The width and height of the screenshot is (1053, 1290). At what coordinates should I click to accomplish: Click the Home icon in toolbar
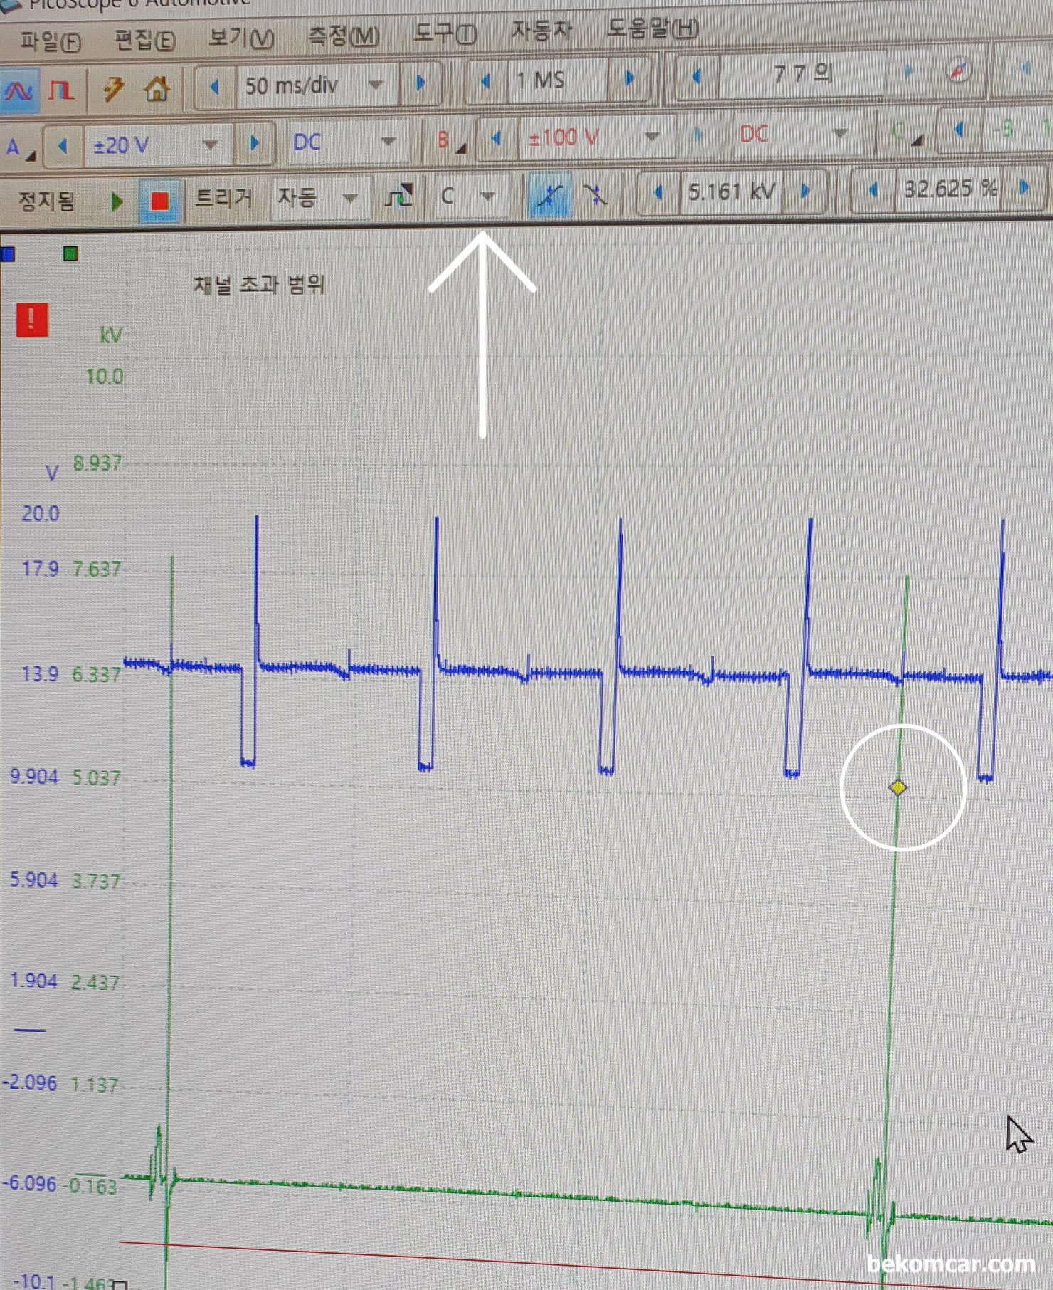(x=157, y=89)
